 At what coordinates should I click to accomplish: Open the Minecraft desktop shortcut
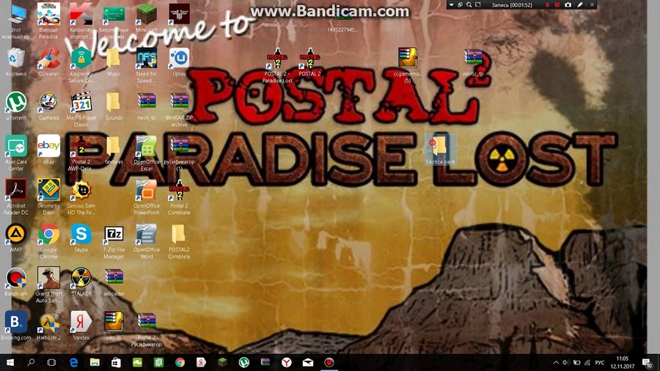coord(147,15)
